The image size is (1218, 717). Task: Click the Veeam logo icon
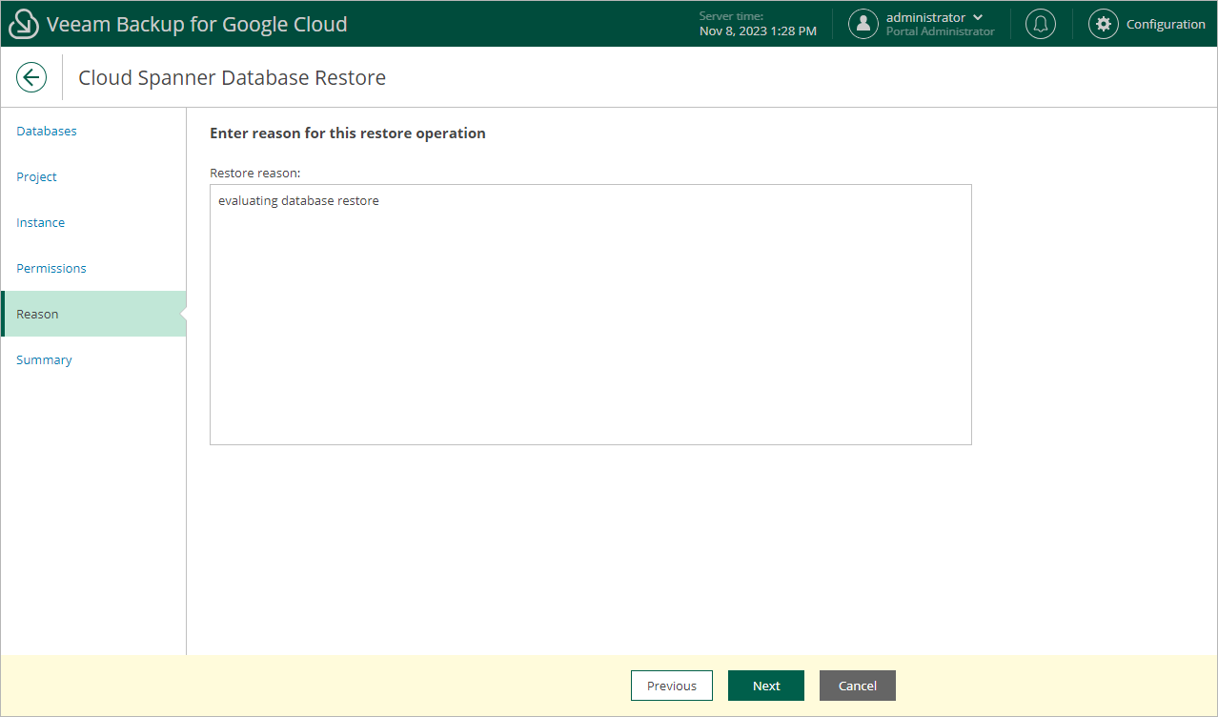pyautogui.click(x=24, y=24)
